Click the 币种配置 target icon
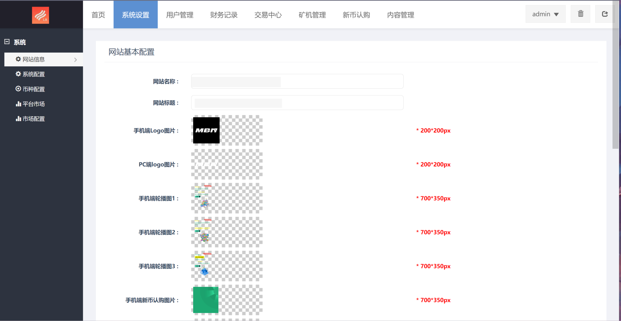Image resolution: width=621 pixels, height=321 pixels. click(x=18, y=89)
